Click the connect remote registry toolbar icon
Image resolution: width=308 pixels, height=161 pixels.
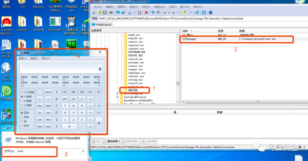(123, 13)
